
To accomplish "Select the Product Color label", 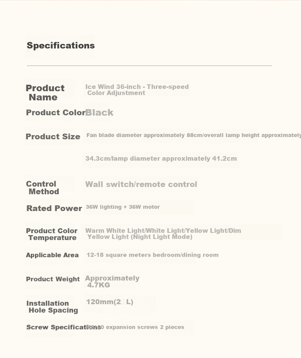I will [56, 113].
